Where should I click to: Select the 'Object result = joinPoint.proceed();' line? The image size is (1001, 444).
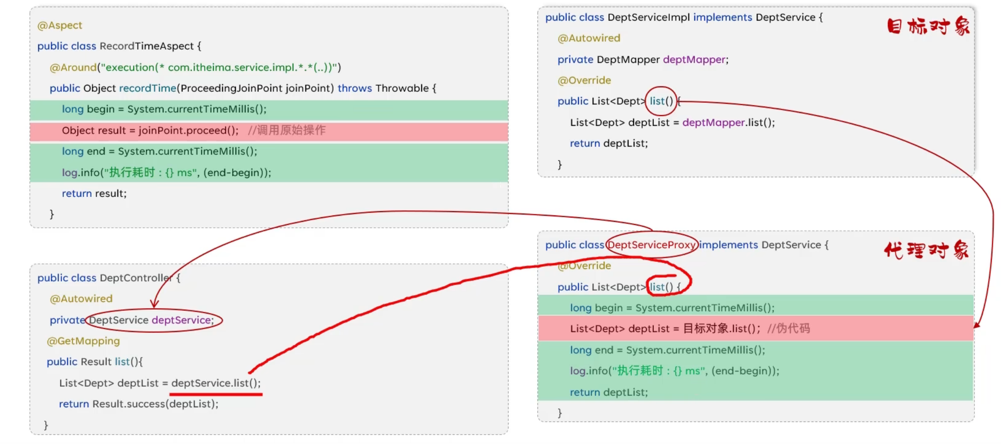pos(150,130)
